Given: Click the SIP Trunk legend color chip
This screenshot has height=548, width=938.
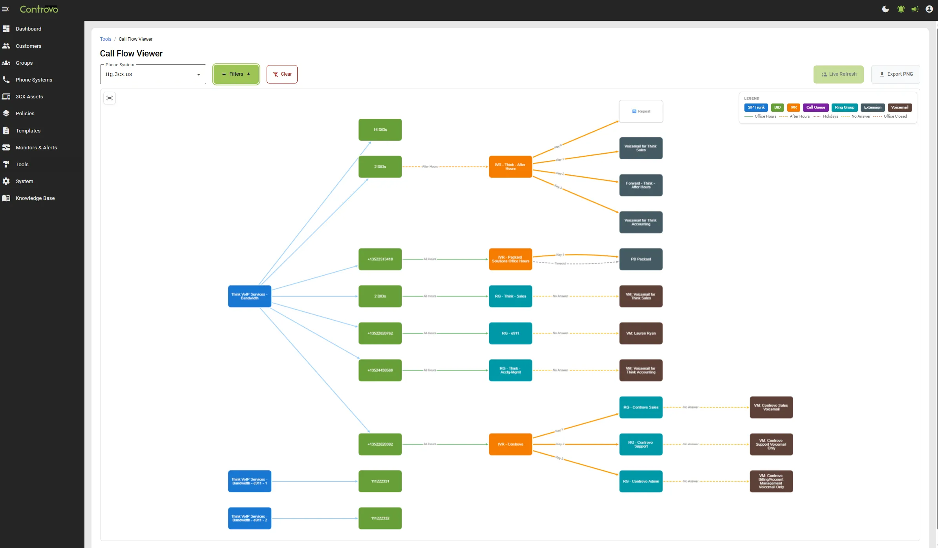Looking at the screenshot, I should [x=755, y=107].
